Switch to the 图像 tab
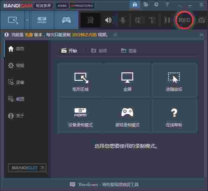Viewport: 208px width, 191px height. [x=129, y=51]
